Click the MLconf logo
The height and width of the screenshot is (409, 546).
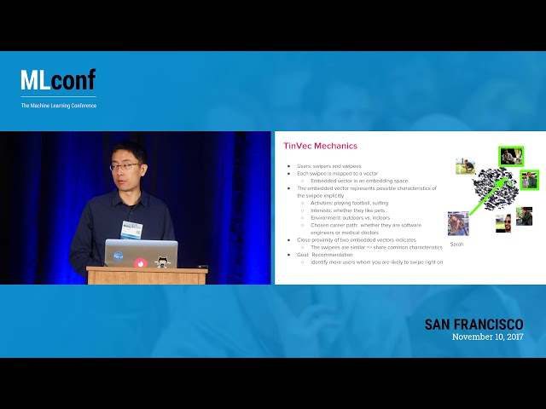click(x=58, y=80)
